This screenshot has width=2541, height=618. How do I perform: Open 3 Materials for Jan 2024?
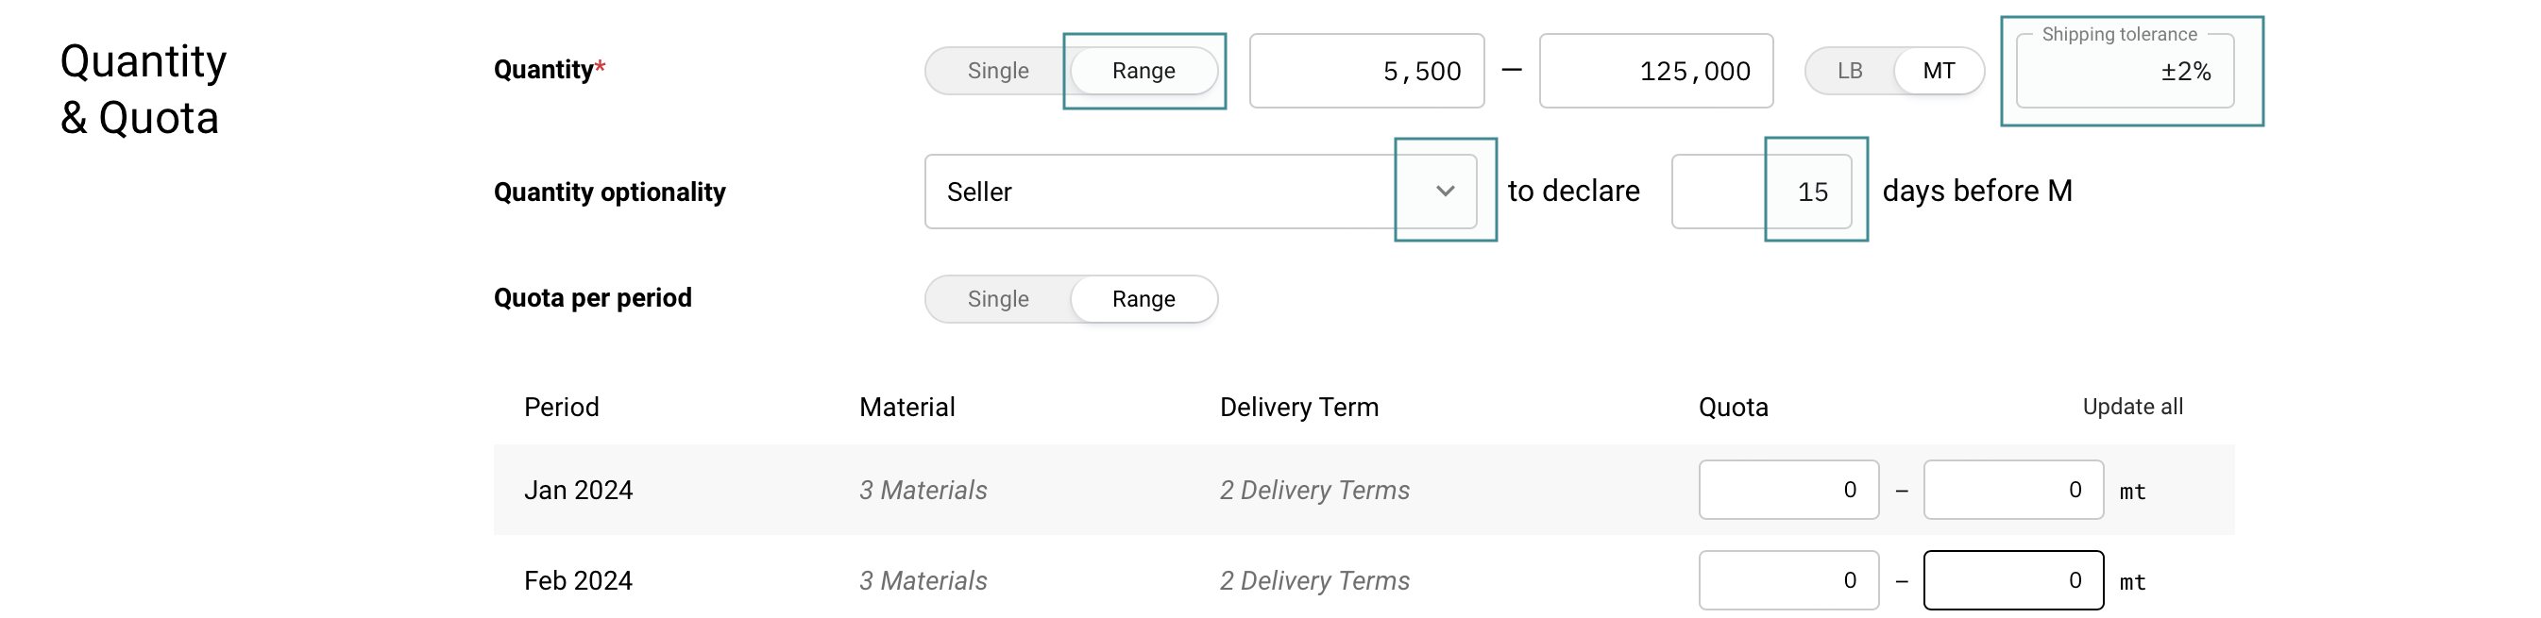[923, 490]
